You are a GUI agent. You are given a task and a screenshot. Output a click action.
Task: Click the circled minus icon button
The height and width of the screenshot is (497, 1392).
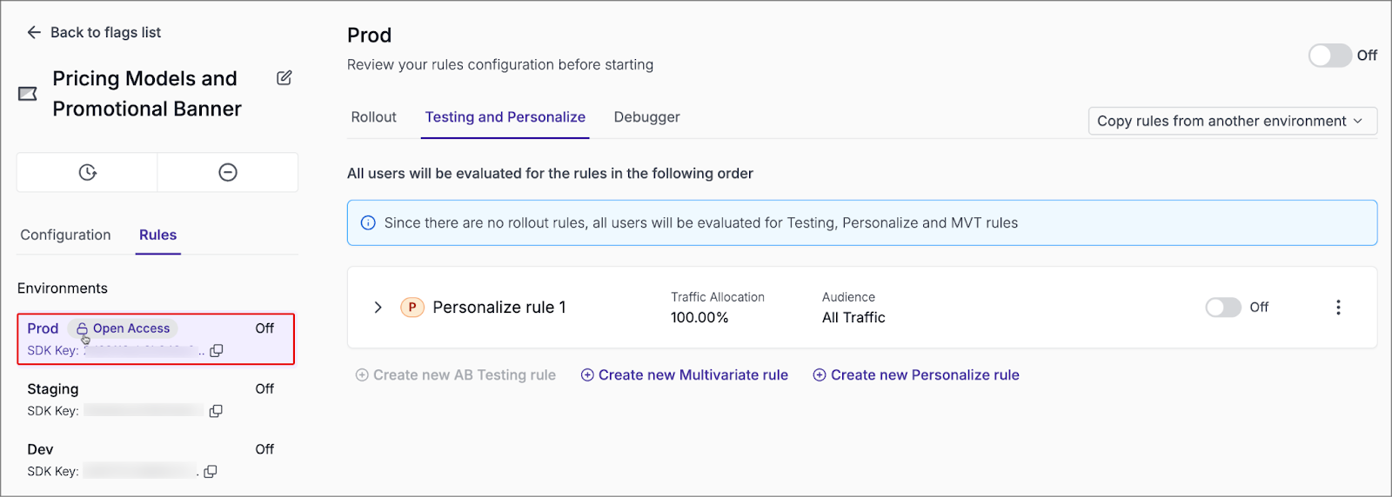228,172
